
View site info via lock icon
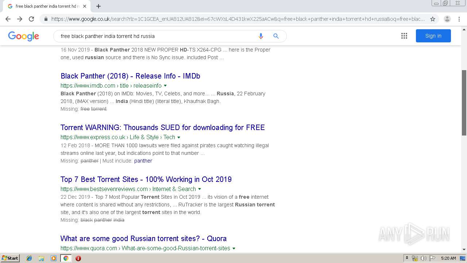(46, 19)
